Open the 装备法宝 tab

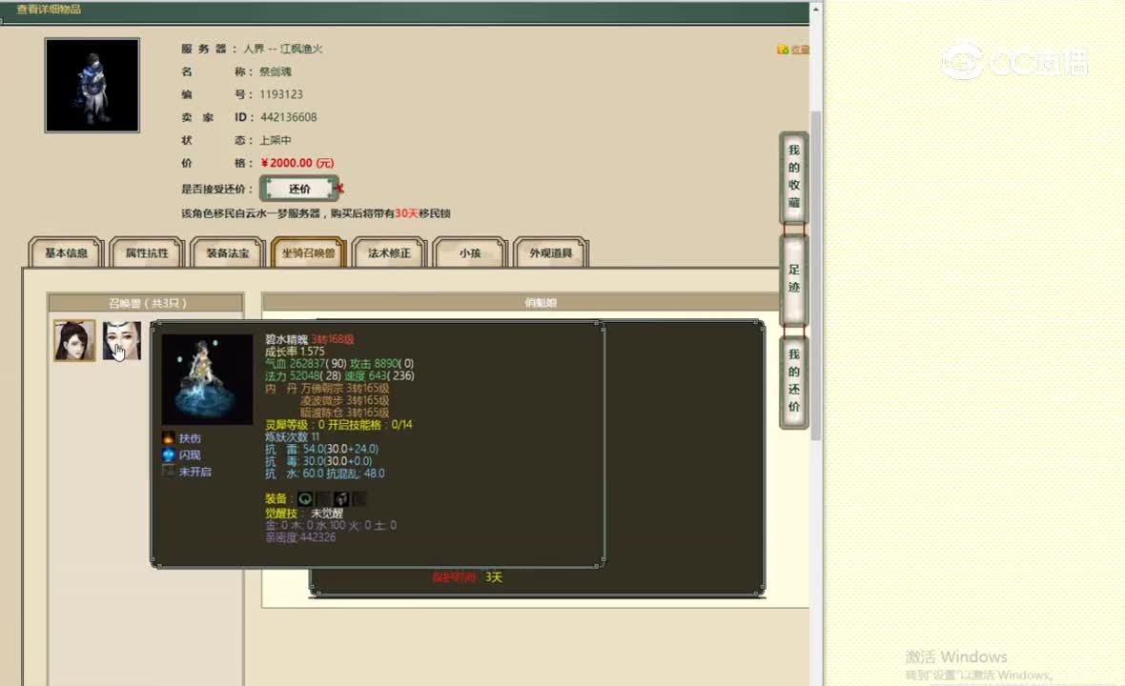pyautogui.click(x=228, y=253)
